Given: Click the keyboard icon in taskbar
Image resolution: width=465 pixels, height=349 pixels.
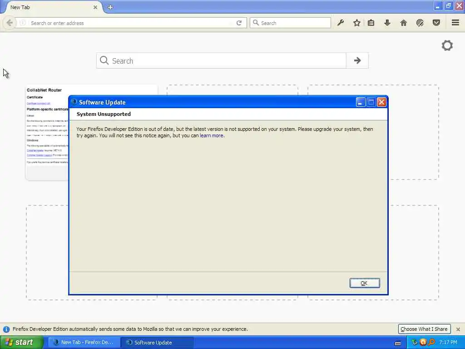Looking at the screenshot, I should click(398, 343).
